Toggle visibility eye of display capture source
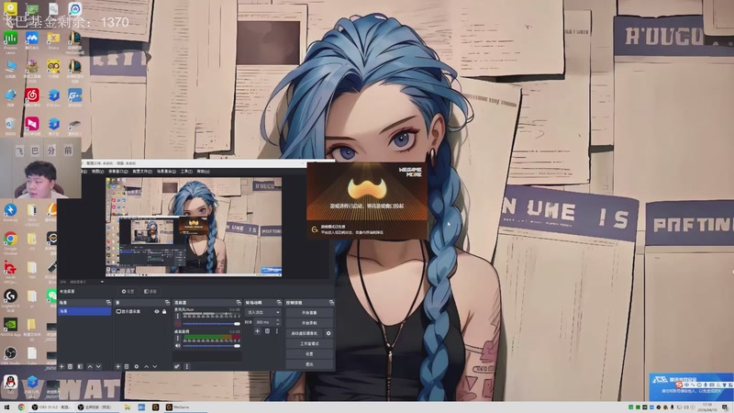This screenshot has width=734, height=413. tap(157, 311)
